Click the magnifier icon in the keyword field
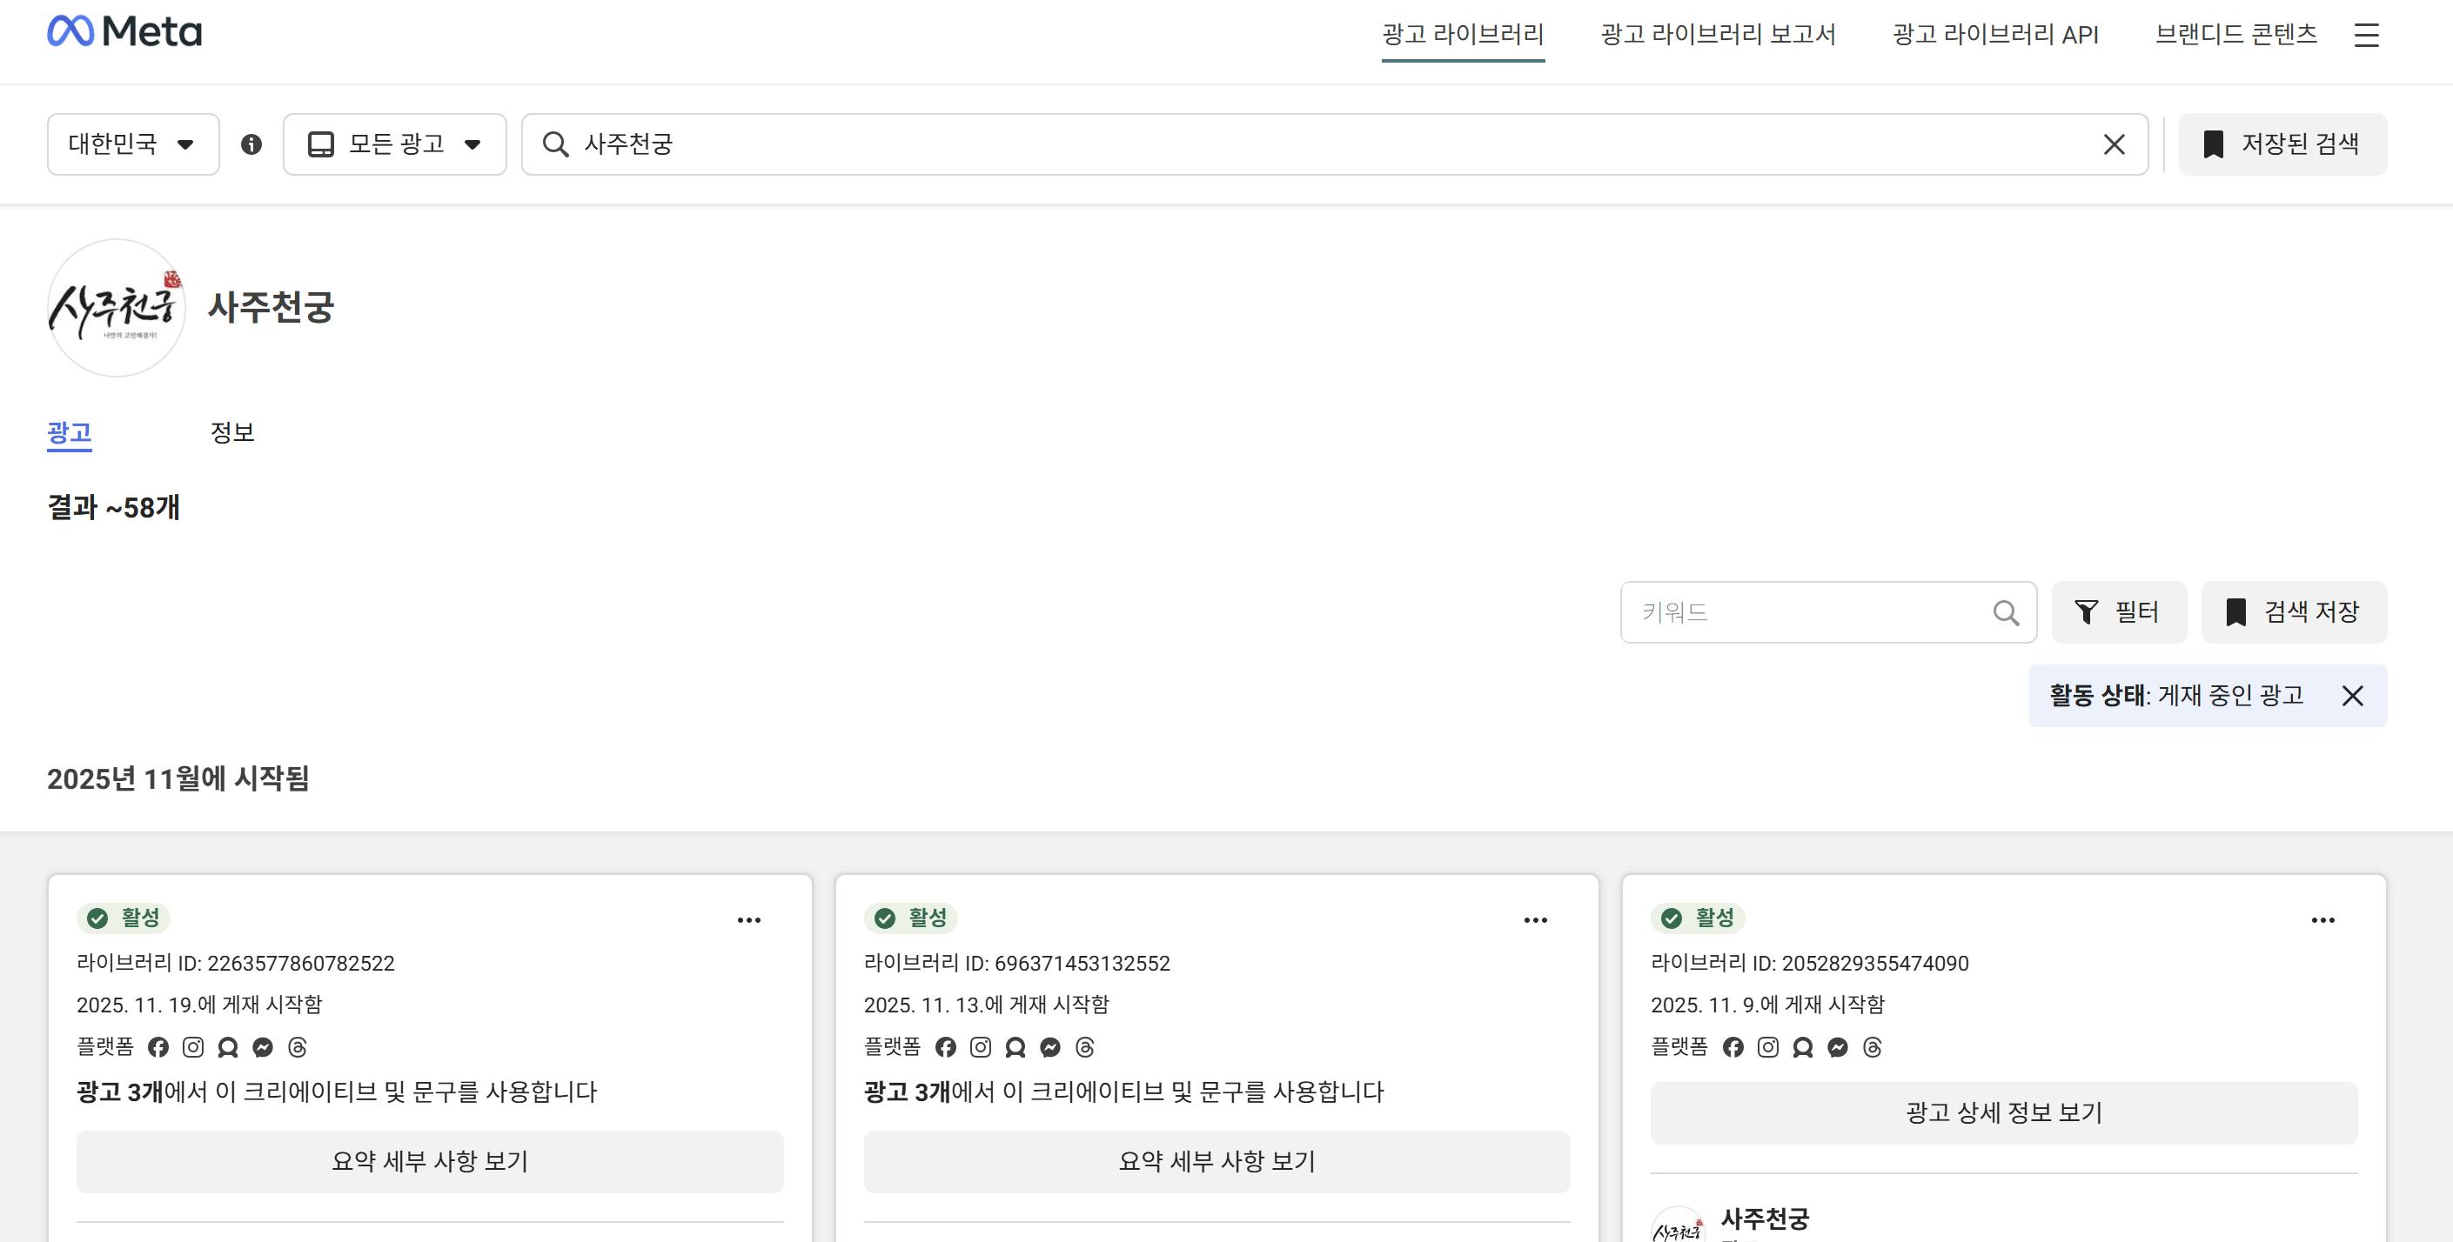 point(2006,612)
